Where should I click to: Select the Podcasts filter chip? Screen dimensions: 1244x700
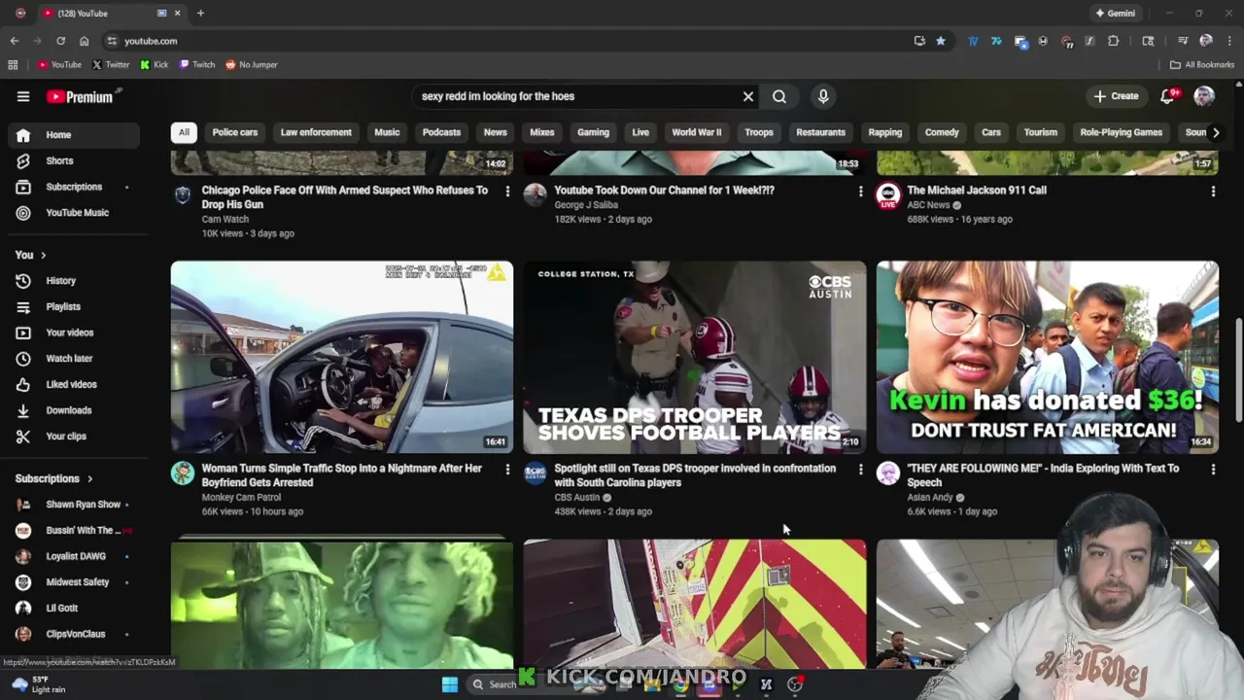click(441, 132)
